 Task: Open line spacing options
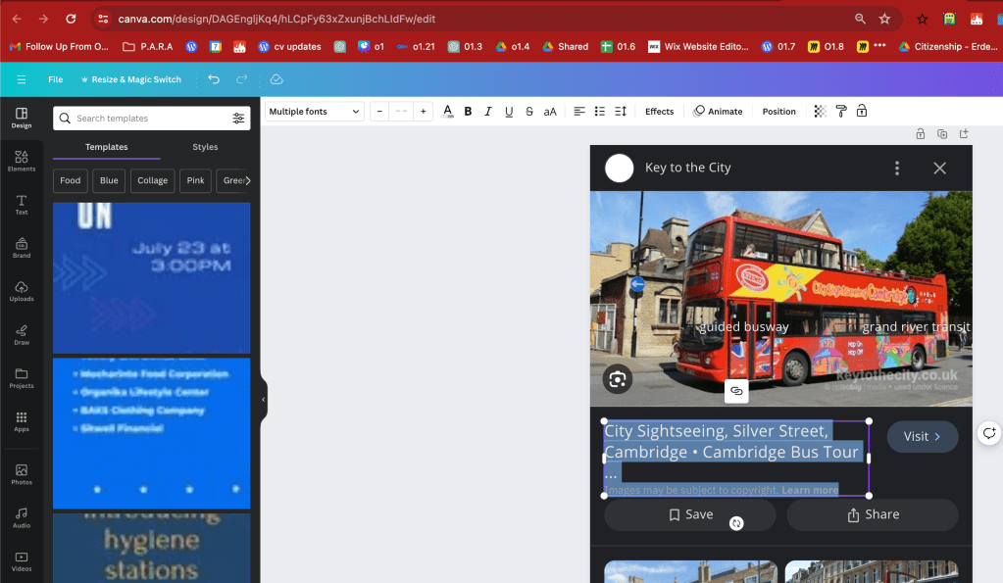coord(621,112)
